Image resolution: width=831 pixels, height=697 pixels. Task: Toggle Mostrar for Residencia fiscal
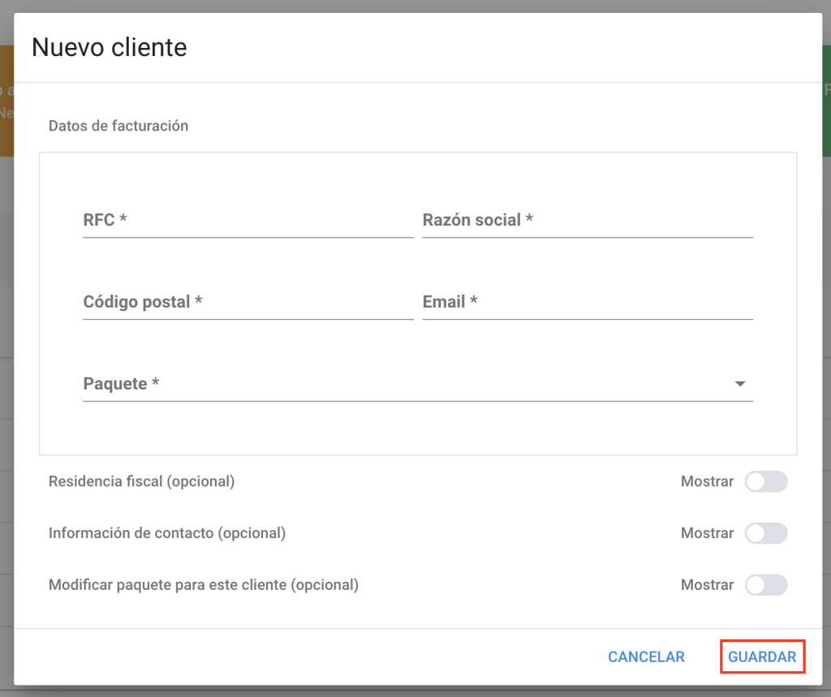[766, 481]
